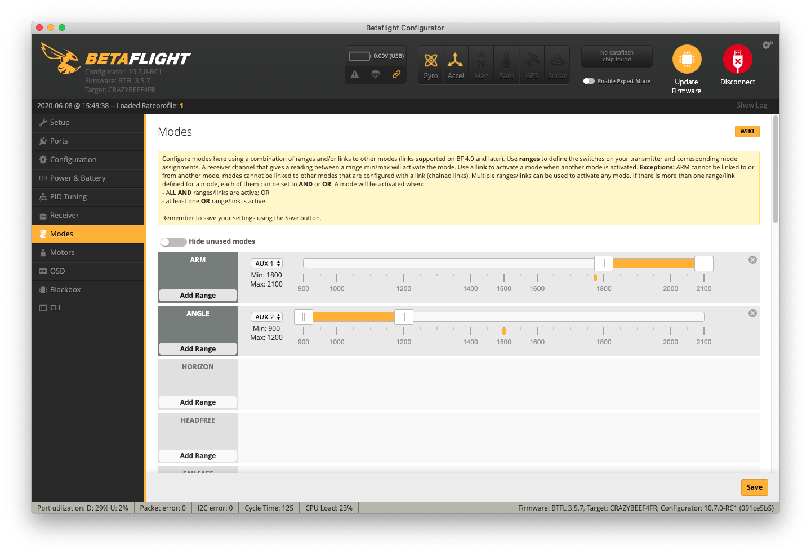This screenshot has height=555, width=811.
Task: Toggle Hide unused modes switch
Action: point(173,241)
